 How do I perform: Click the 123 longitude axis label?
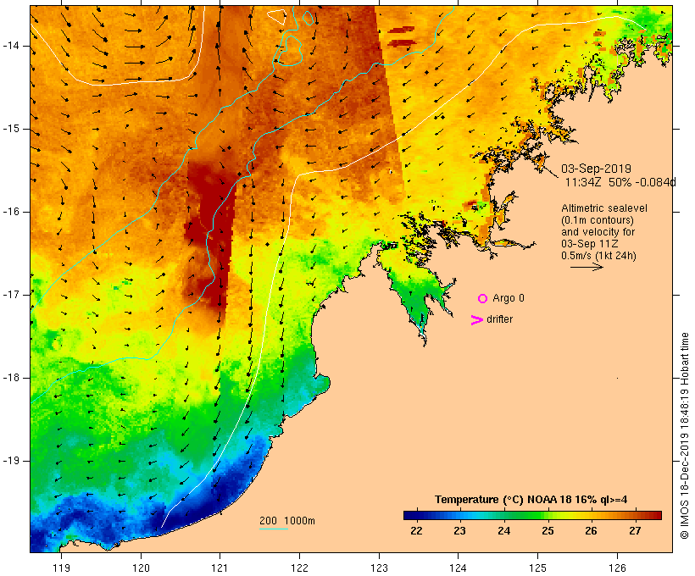(x=379, y=568)
